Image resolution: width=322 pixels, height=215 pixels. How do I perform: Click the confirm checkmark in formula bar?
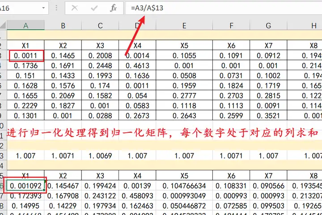[x=94, y=8]
